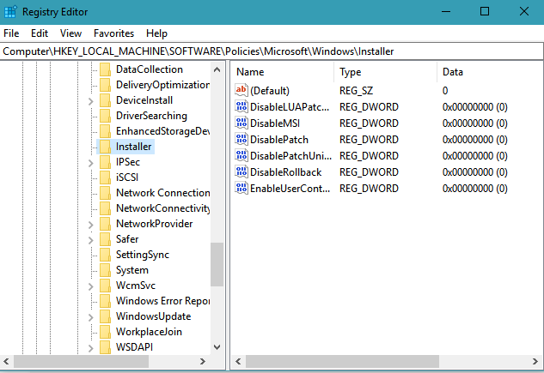Select the DataCollection key
The height and width of the screenshot is (373, 544).
(149, 69)
